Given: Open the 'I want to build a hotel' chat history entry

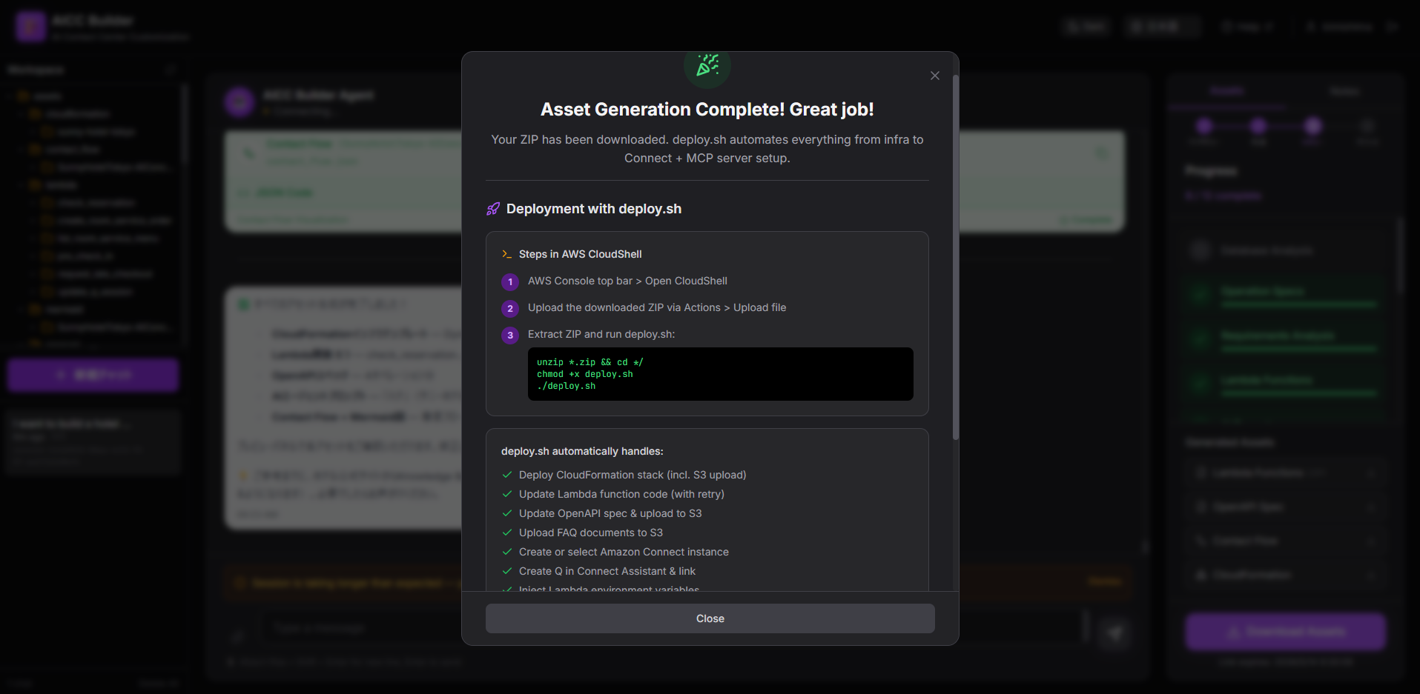Looking at the screenshot, I should (x=93, y=441).
